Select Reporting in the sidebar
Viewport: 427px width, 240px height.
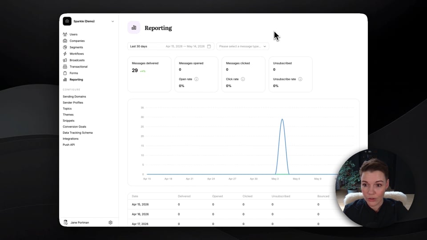(x=76, y=80)
